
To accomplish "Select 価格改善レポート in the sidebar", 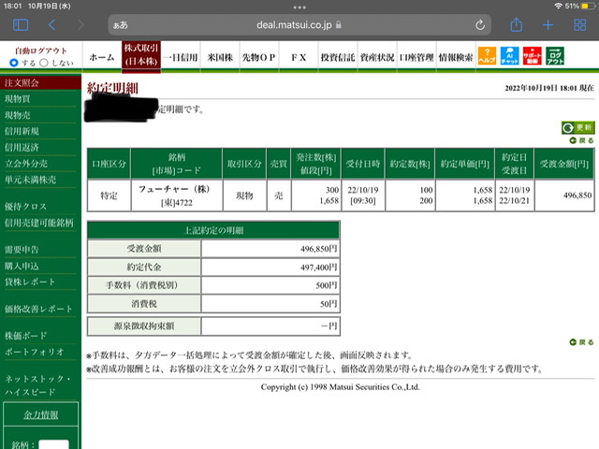I will tap(38, 309).
